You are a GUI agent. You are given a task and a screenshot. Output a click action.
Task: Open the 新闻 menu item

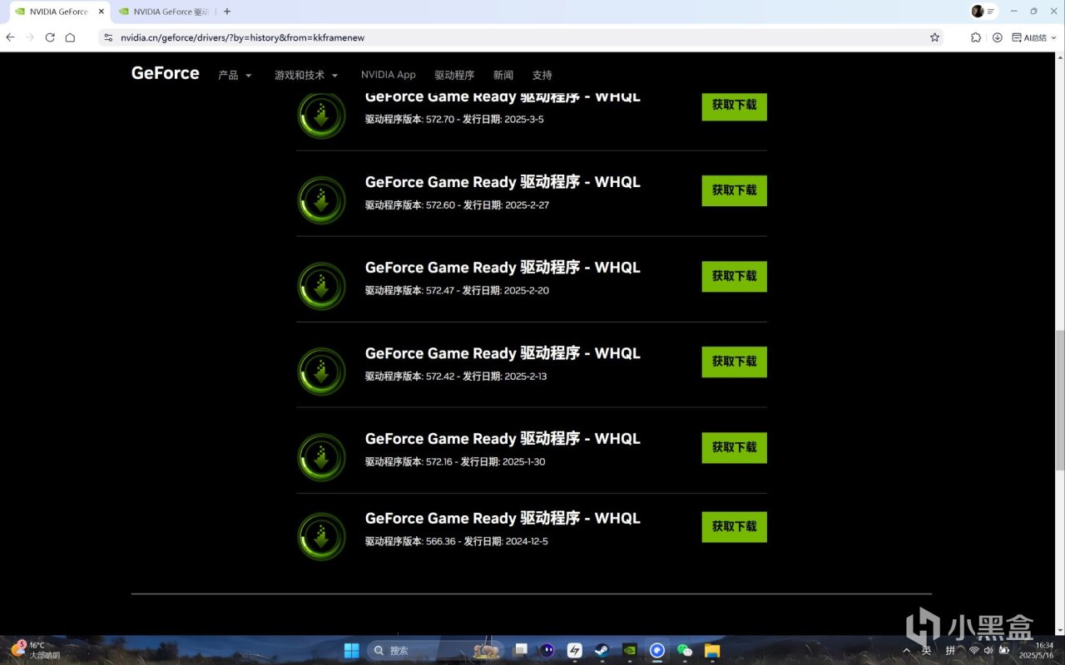click(x=503, y=75)
